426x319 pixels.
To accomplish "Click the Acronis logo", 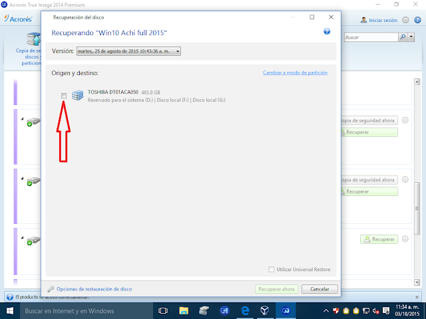I will pyautogui.click(x=18, y=19).
